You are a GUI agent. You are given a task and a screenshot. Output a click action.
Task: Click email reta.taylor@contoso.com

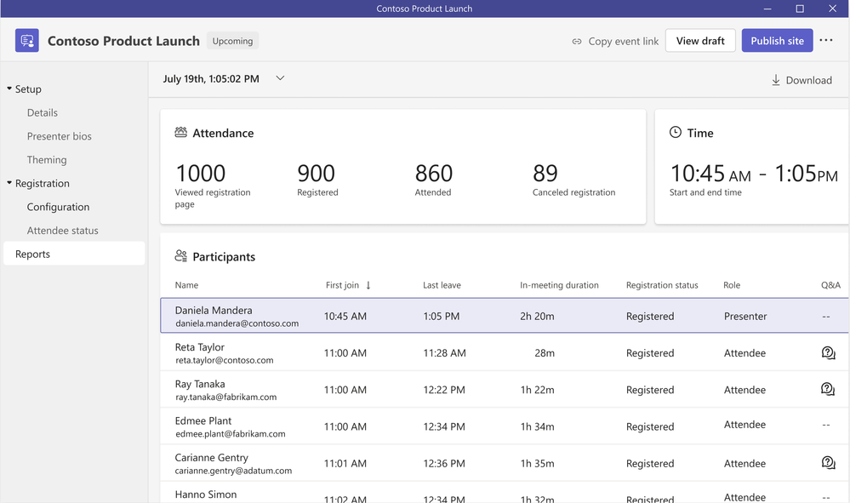225,361
